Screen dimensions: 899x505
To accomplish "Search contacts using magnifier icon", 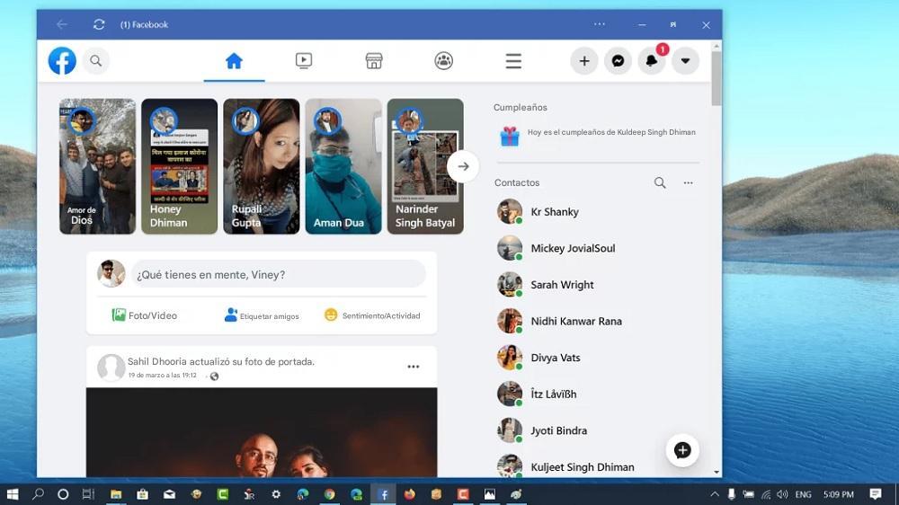I will point(660,182).
